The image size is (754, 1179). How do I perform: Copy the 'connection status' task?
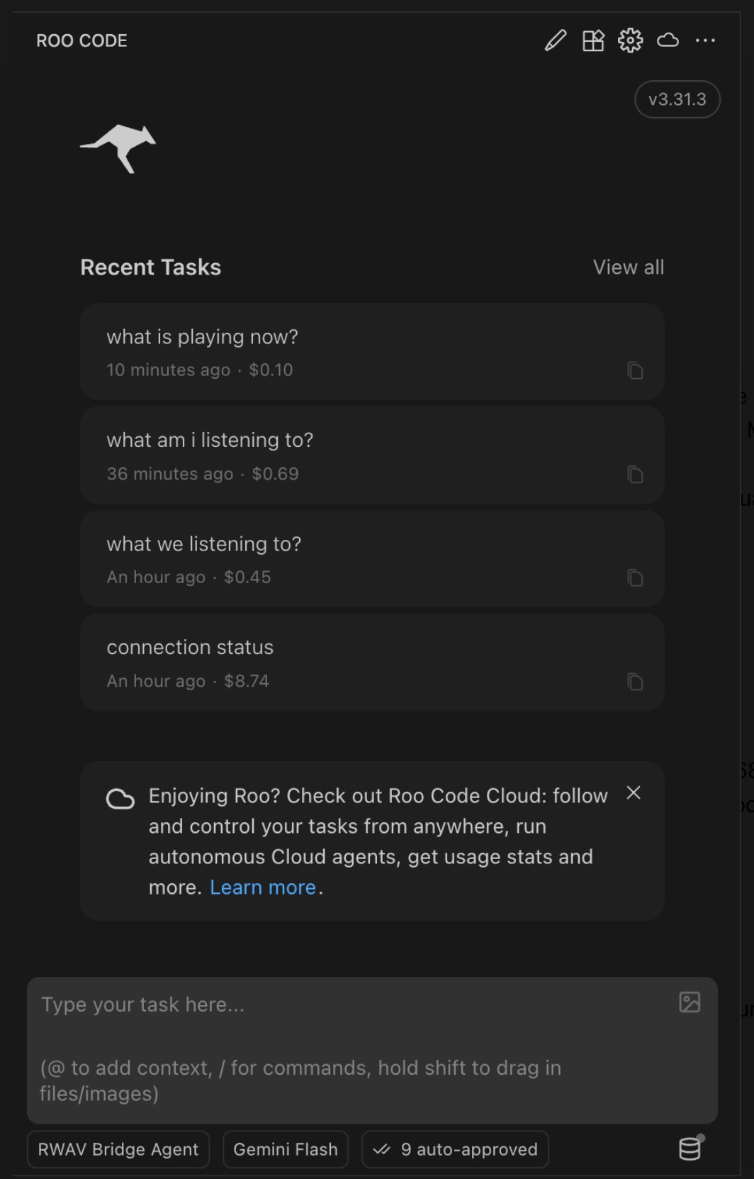click(636, 682)
